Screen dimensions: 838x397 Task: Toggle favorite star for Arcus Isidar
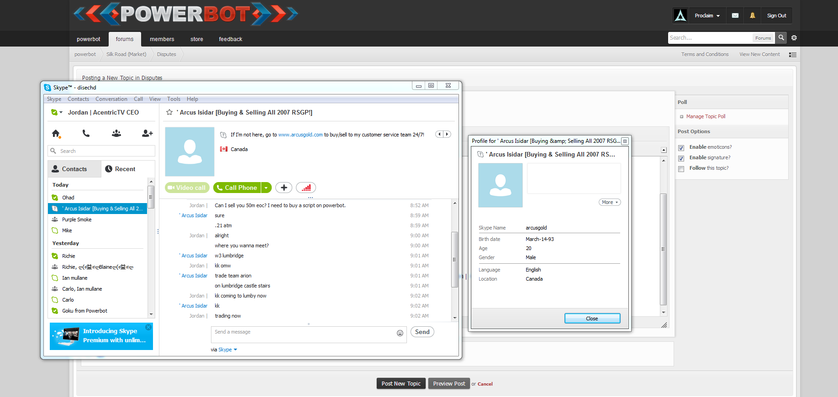click(169, 112)
